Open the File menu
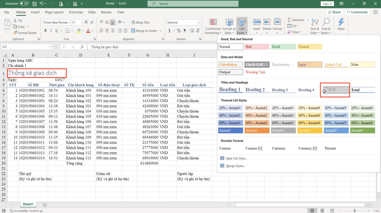This screenshot has height=213, width=381. coord(7,12)
